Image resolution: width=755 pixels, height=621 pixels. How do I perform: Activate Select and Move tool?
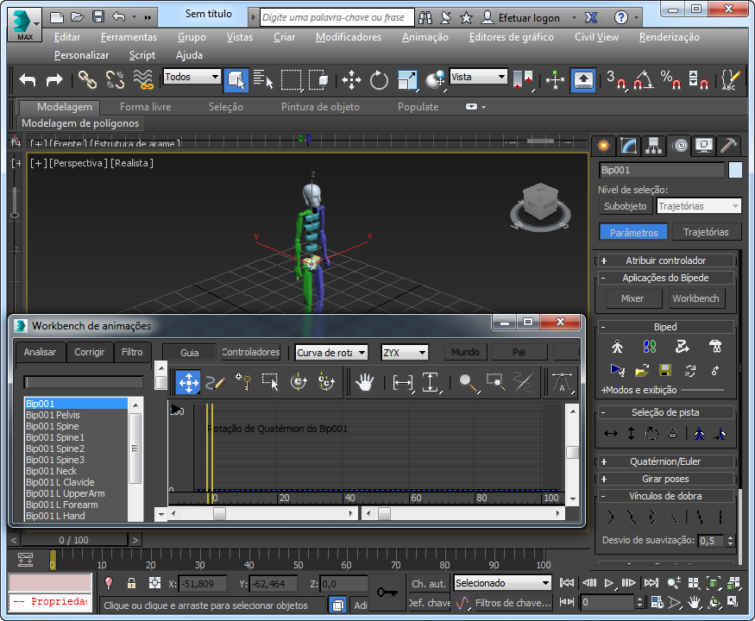coord(351,80)
